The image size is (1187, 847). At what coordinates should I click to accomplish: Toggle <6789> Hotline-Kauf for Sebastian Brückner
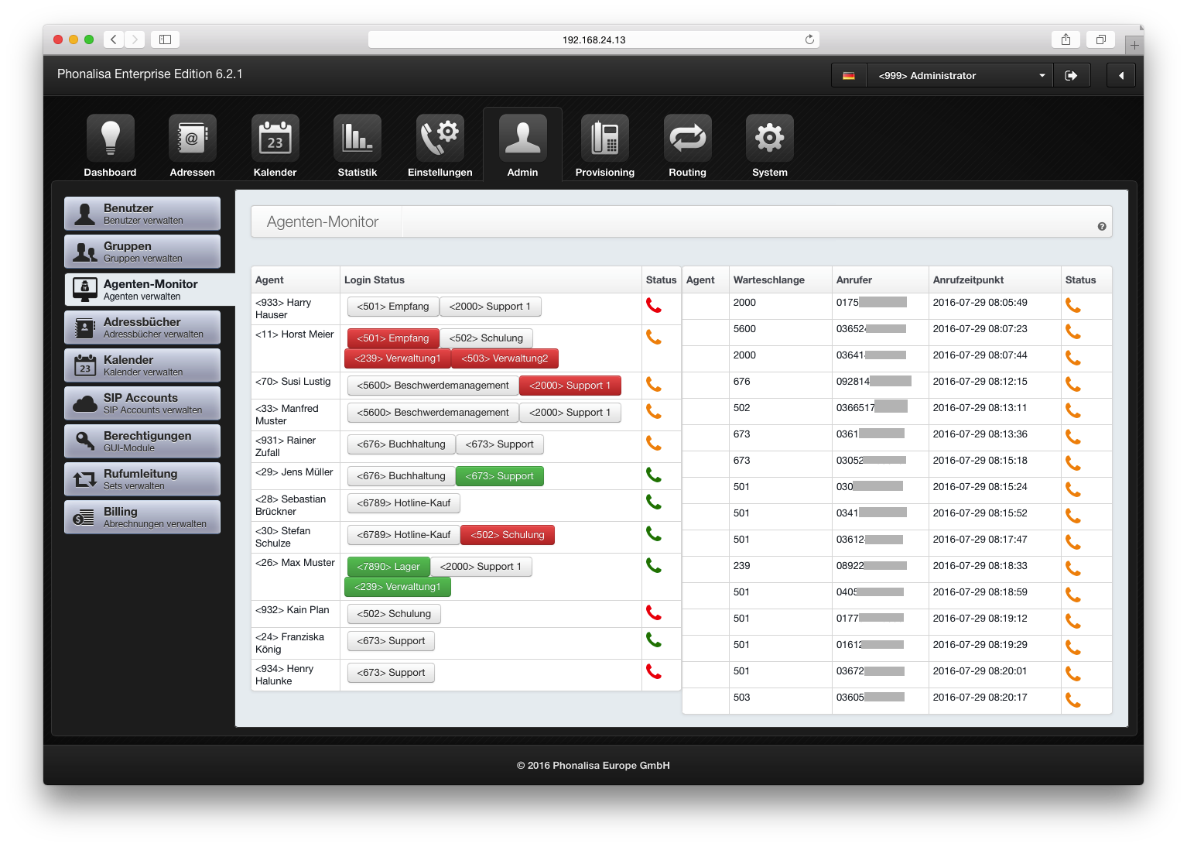tap(404, 503)
